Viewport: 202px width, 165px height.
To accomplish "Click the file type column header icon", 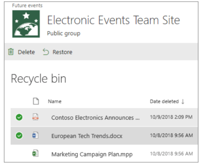I will [36, 101].
